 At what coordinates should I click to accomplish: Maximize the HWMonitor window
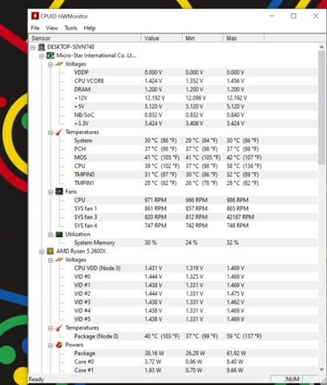[293, 16]
